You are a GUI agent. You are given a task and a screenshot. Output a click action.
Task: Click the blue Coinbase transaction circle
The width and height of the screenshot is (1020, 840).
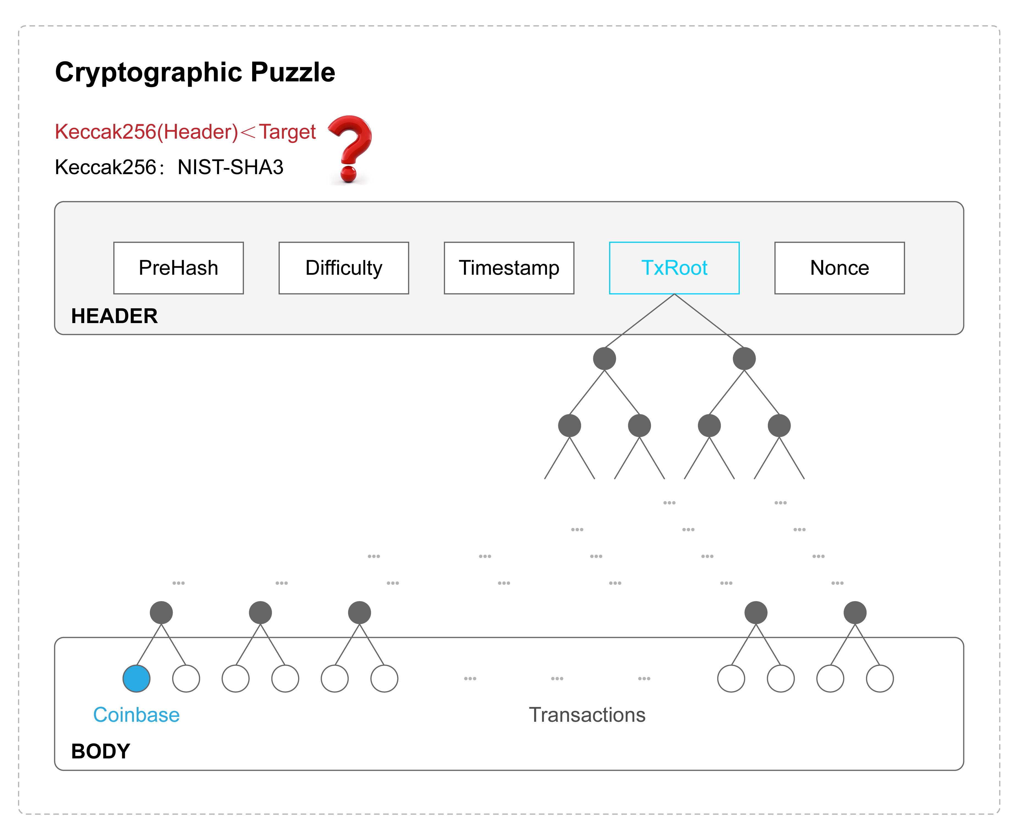(x=136, y=678)
